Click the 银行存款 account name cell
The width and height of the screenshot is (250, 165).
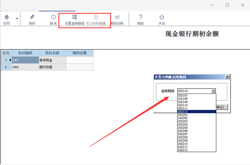pyautogui.click(x=52, y=67)
